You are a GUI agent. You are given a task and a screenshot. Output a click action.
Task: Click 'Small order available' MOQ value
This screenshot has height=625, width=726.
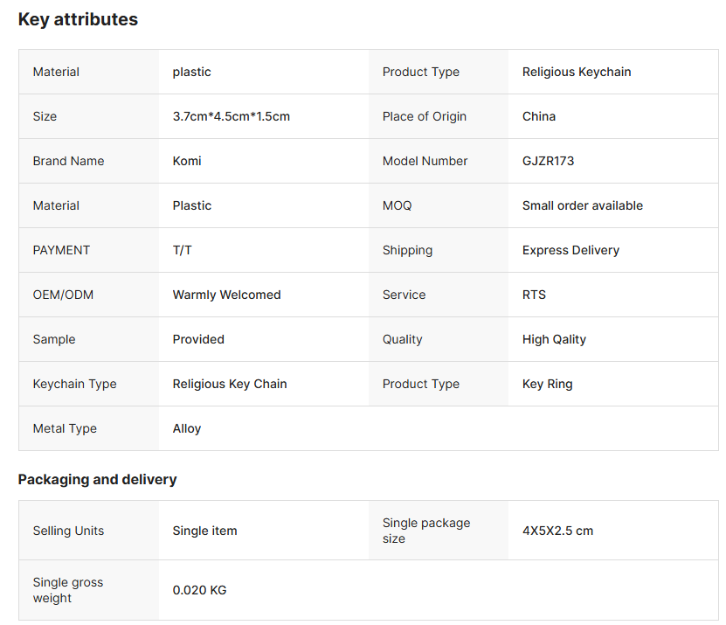click(x=582, y=205)
